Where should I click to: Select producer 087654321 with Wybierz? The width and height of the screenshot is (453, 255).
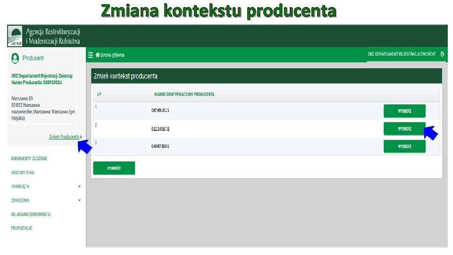coord(404,111)
